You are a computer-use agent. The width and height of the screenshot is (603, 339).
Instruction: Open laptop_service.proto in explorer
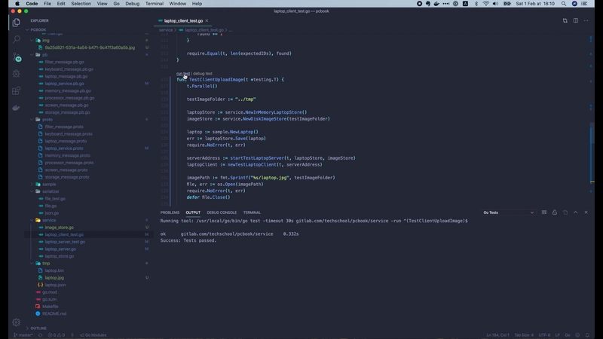click(x=64, y=148)
